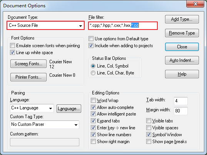Viewport: 207px width, 155px height.
Task: Uncheck Line up white space
Action: (x=13, y=53)
